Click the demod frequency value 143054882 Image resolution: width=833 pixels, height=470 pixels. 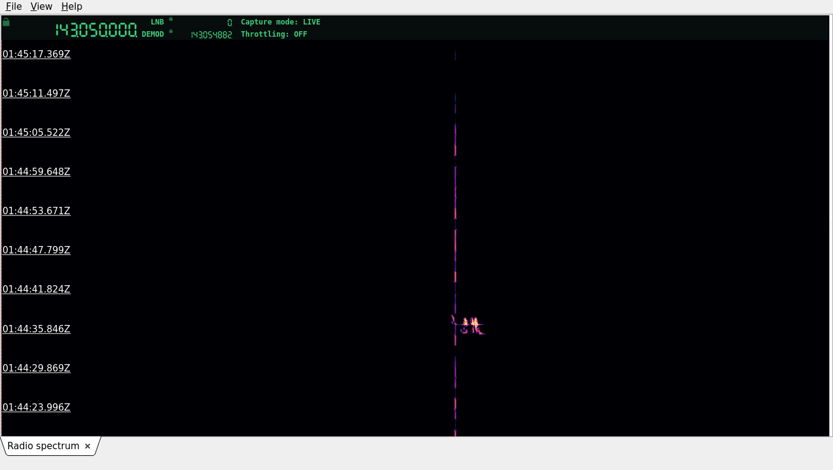point(211,35)
